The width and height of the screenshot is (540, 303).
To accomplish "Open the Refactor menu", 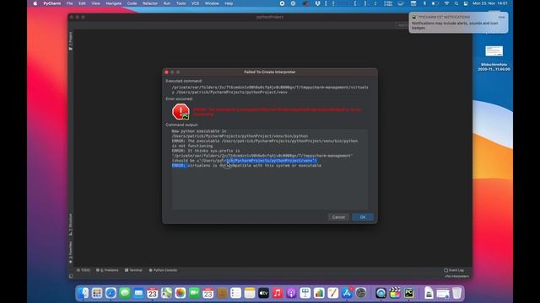I will pyautogui.click(x=150, y=3).
